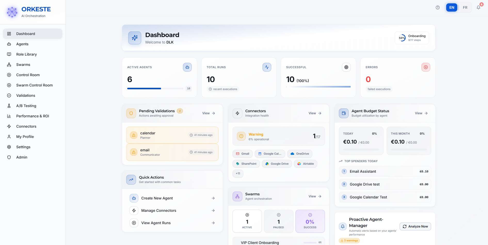488x245 pixels.
Task: Select the Gmail connector chip
Action: 242,154
